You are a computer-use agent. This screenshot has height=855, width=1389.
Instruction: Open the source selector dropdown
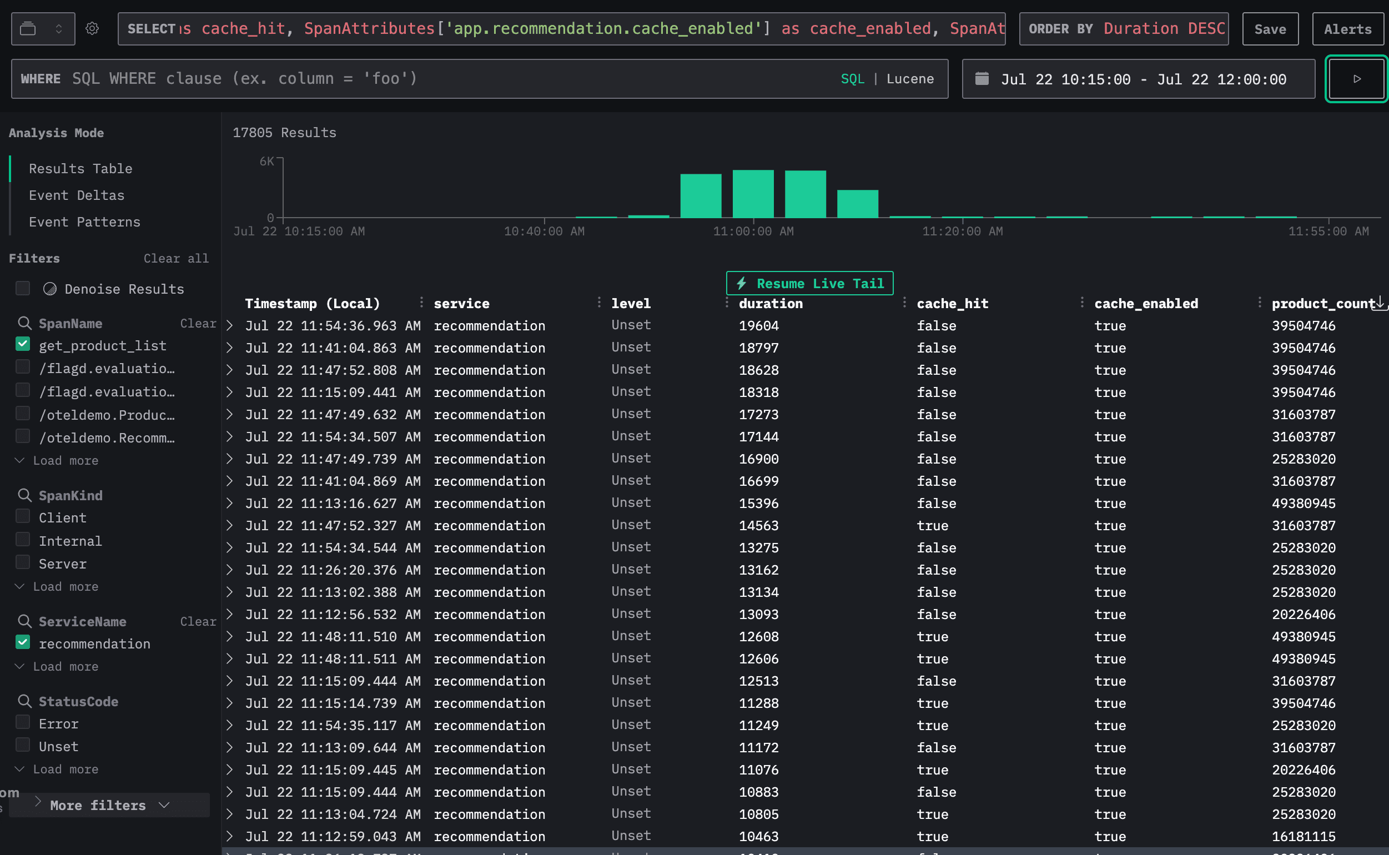click(x=43, y=28)
